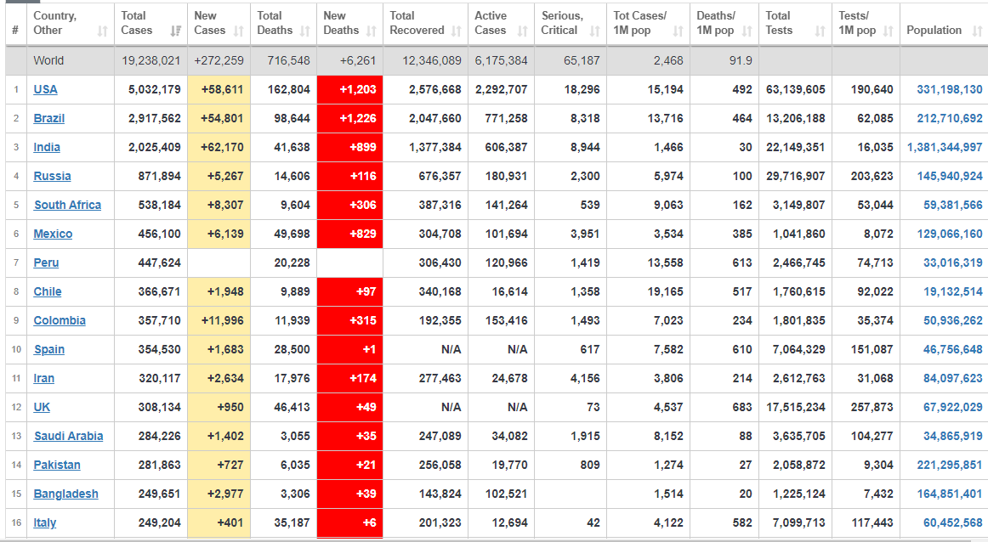The width and height of the screenshot is (988, 542).
Task: Open South Africa population 59,381,566 link
Action: (x=952, y=206)
